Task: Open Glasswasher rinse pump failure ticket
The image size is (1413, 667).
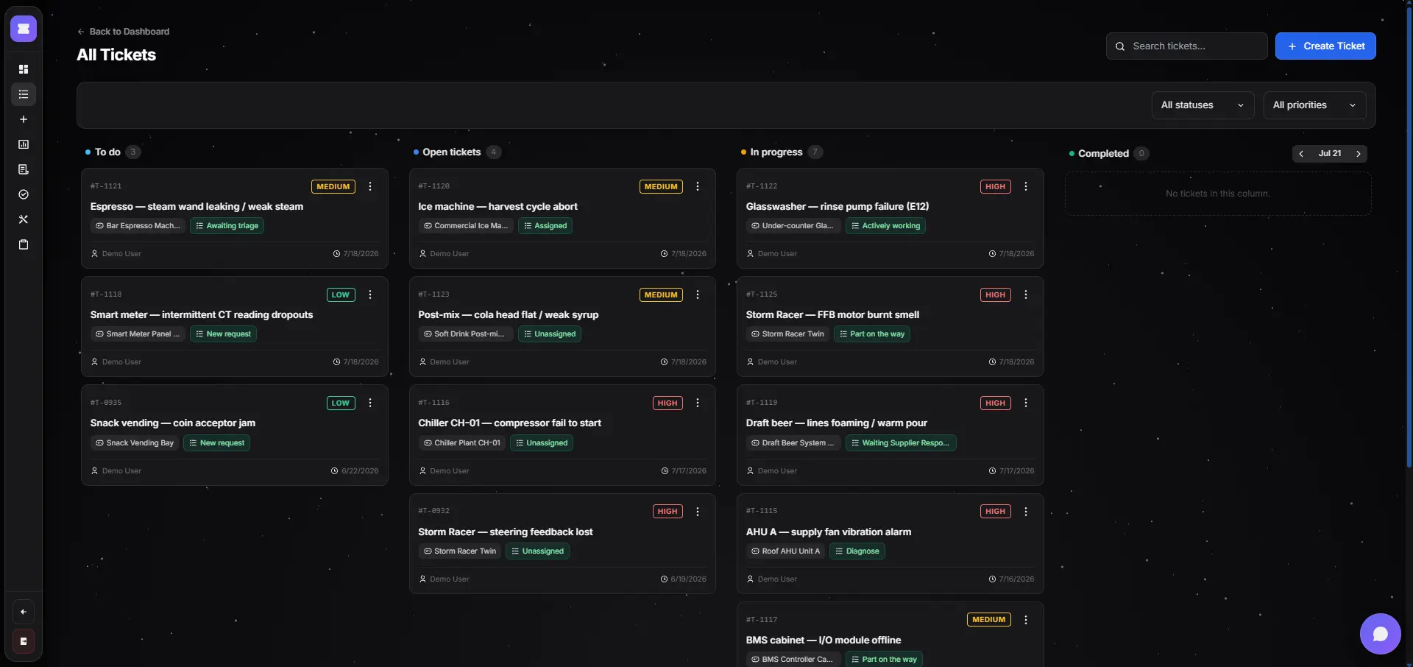Action: [x=837, y=207]
